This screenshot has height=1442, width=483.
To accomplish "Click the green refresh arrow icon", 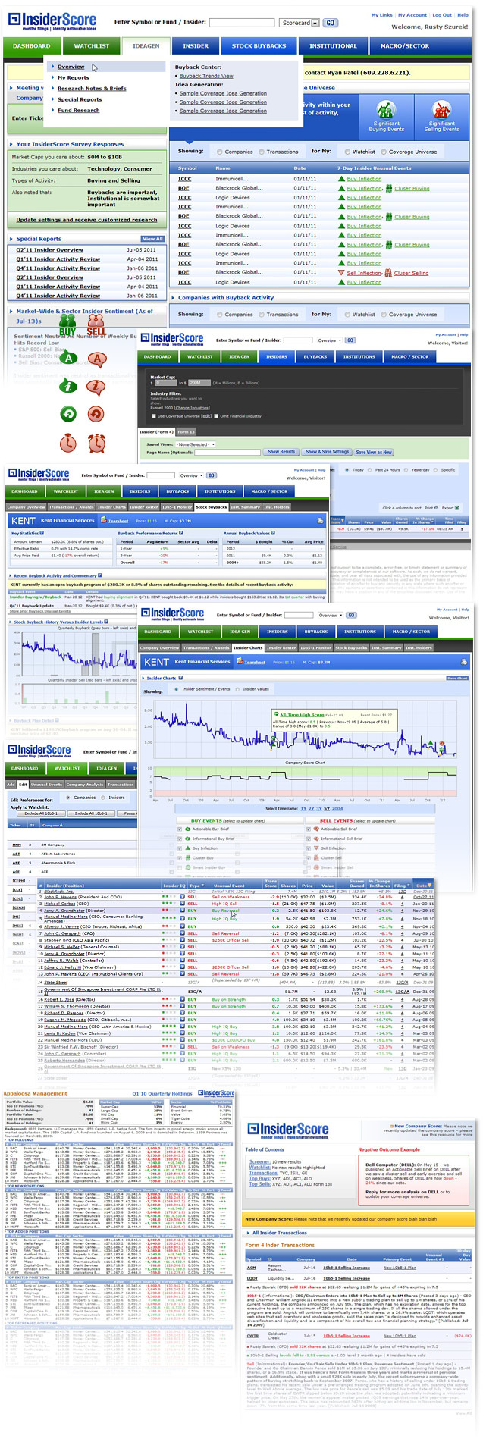I will pyautogui.click(x=69, y=414).
